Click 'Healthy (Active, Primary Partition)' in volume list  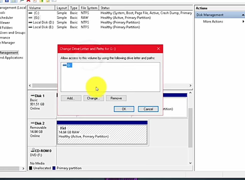(x=126, y=18)
